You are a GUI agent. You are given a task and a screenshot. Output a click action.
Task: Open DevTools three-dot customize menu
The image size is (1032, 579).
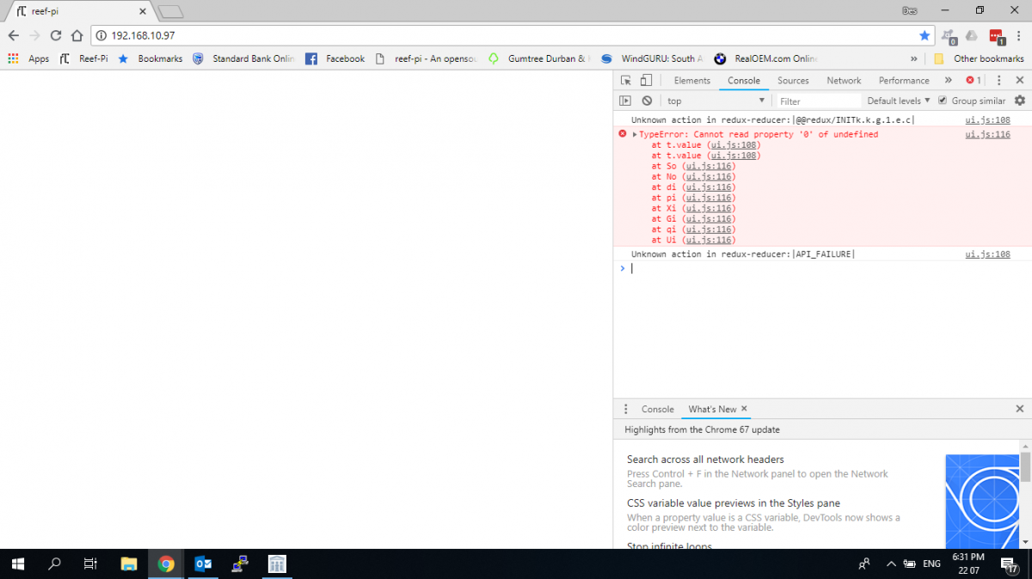[999, 80]
